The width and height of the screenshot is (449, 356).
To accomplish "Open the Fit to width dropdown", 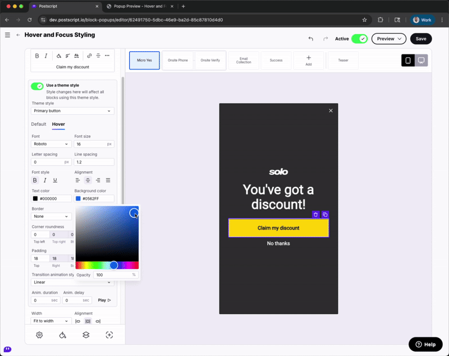I will coord(51,321).
